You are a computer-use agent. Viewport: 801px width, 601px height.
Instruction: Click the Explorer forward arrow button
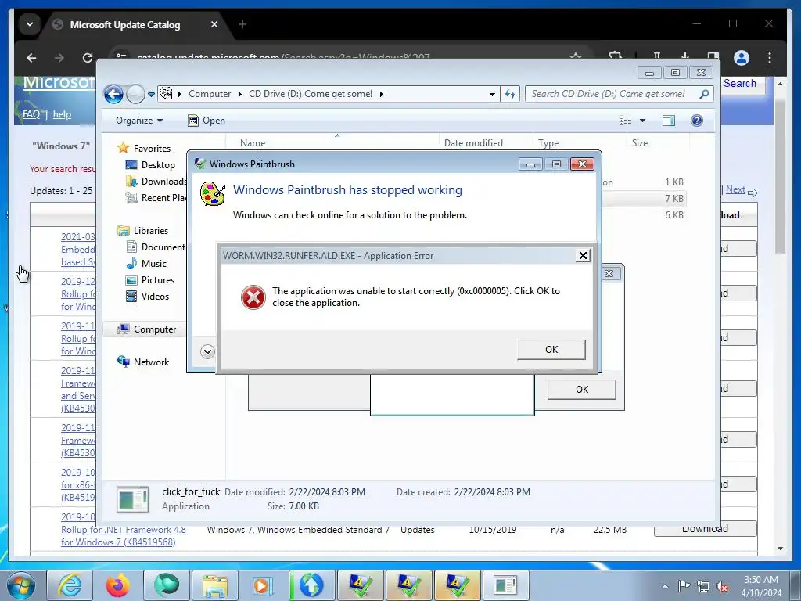point(135,94)
